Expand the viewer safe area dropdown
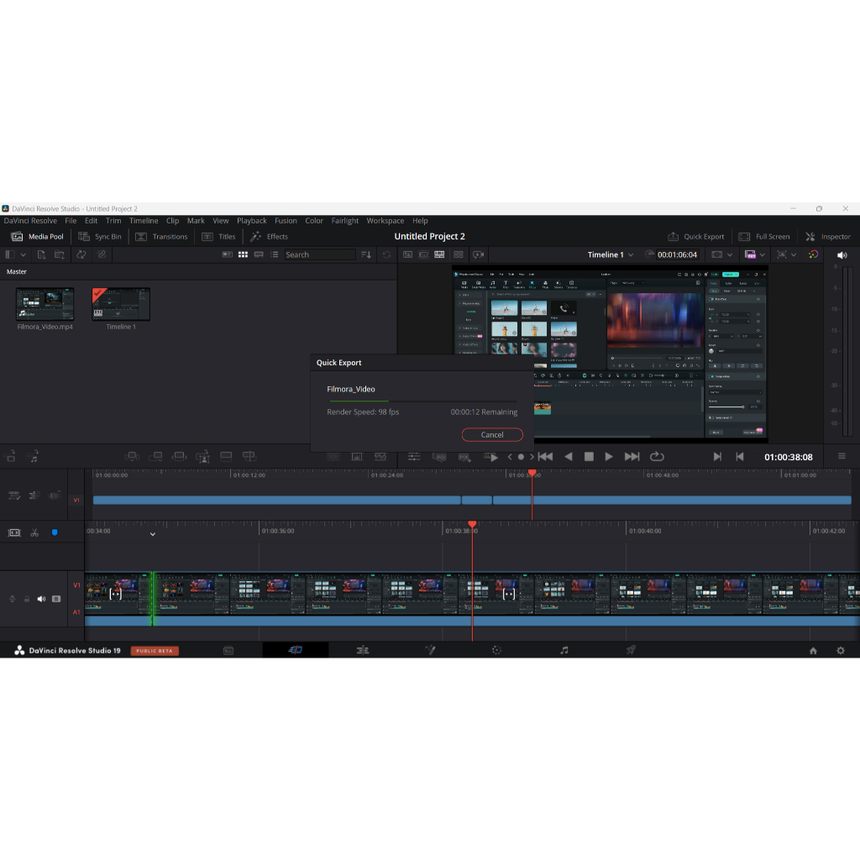Screen dimensions: 860x860 [730, 254]
